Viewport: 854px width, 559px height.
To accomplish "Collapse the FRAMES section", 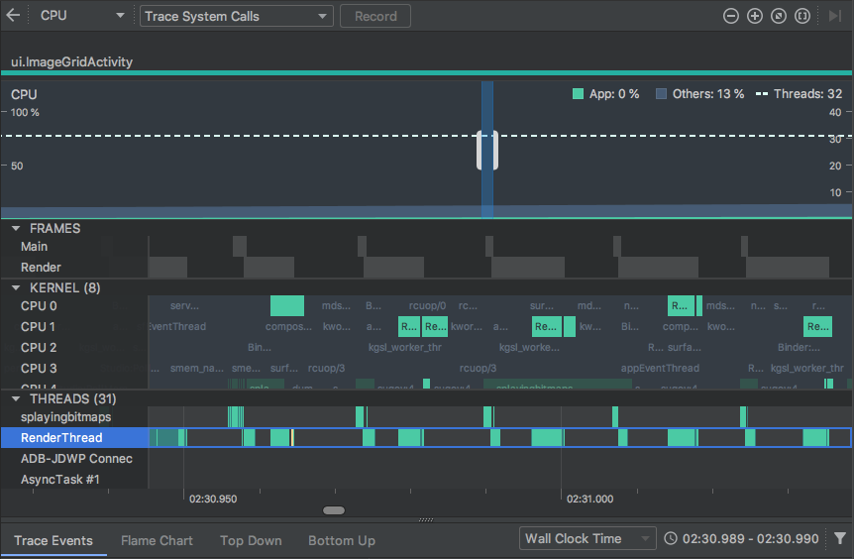I will point(16,228).
